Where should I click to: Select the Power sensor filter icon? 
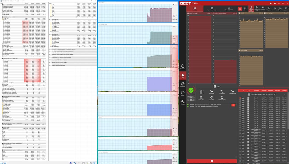(x=263, y=9)
